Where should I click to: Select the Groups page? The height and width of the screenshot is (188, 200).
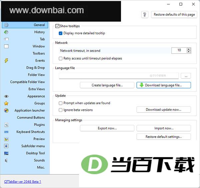25,103
